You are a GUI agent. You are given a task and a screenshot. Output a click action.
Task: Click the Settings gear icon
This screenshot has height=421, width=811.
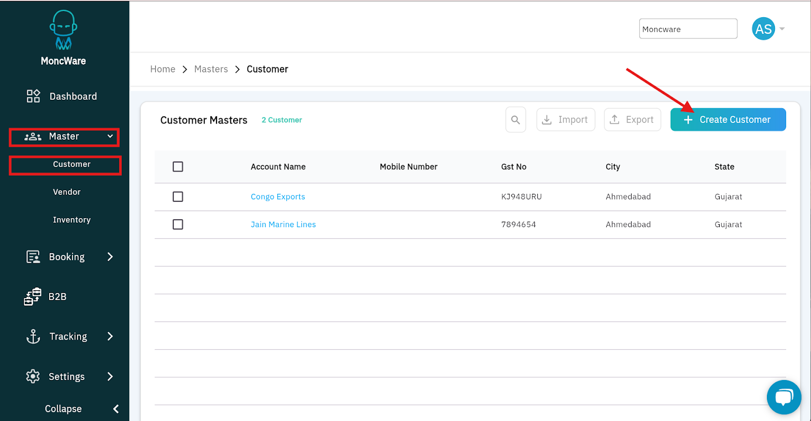pos(33,376)
